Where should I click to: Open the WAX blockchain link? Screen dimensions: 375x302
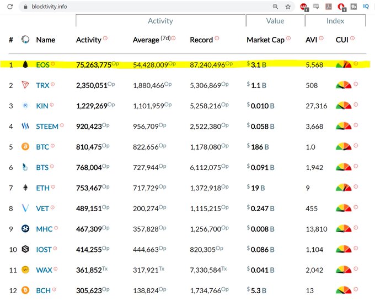44,270
